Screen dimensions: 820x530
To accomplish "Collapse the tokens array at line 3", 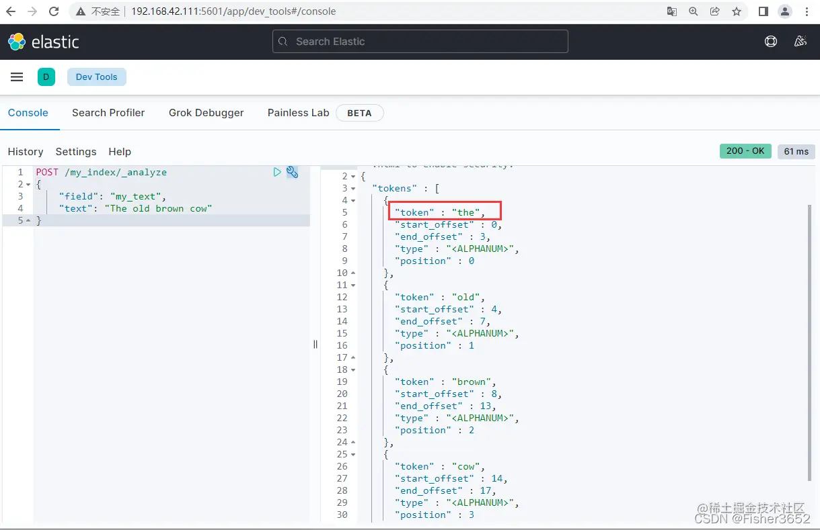I will click(x=352, y=188).
